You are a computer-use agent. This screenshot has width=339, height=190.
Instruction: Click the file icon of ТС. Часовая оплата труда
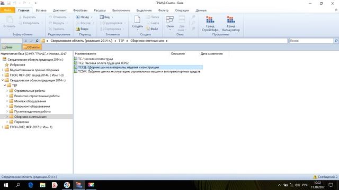point(76,59)
